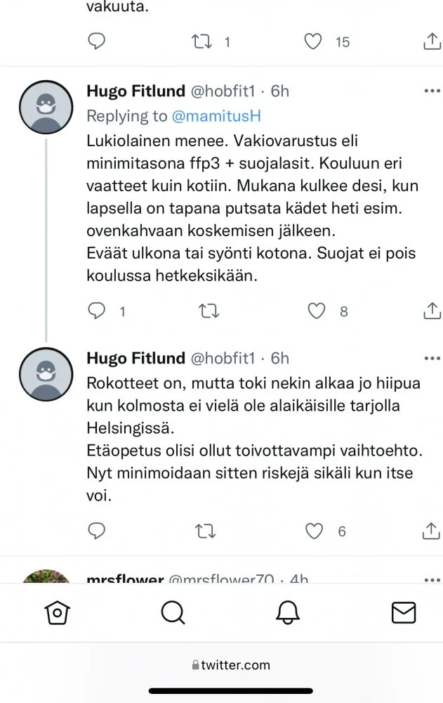This screenshot has height=703, width=443.
Task: Open more options on second Hugo Fitlund tweet
Action: pyautogui.click(x=431, y=359)
